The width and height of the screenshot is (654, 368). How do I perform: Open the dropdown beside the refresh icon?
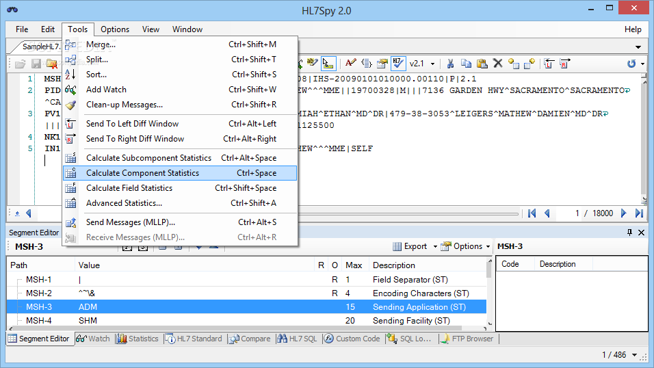(643, 64)
